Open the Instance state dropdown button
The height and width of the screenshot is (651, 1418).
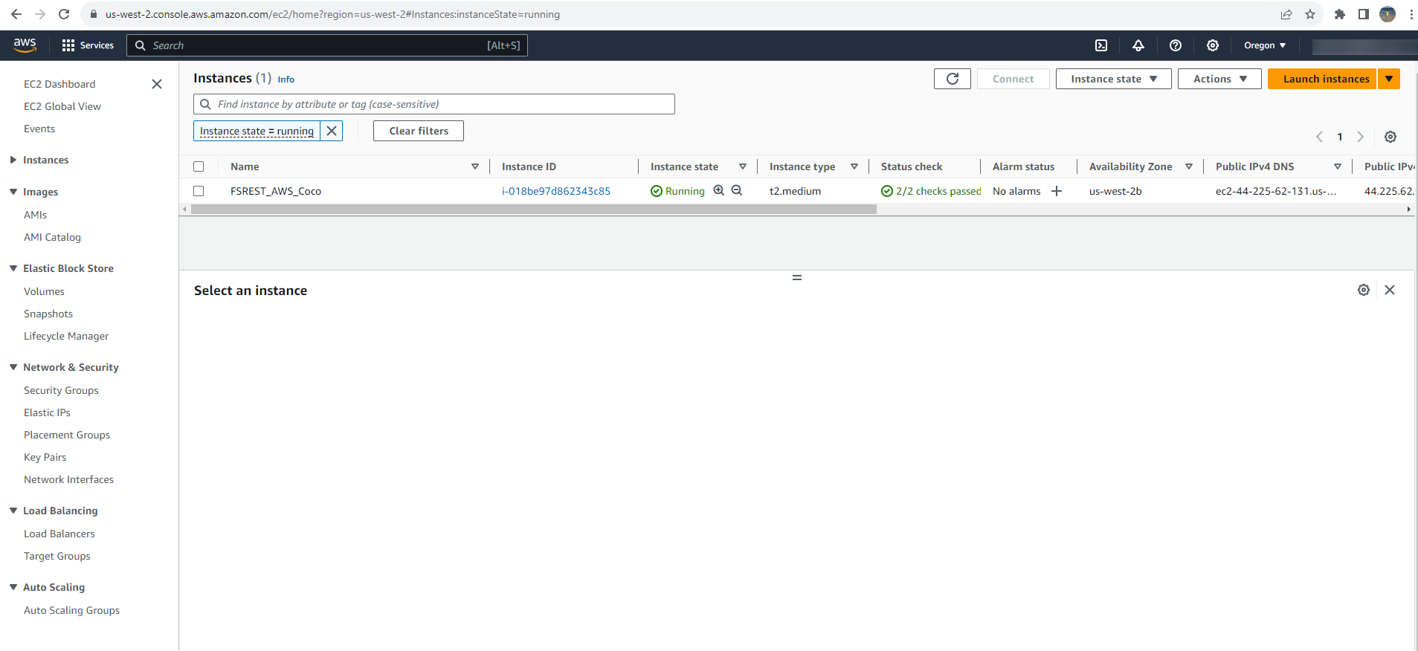click(1114, 79)
